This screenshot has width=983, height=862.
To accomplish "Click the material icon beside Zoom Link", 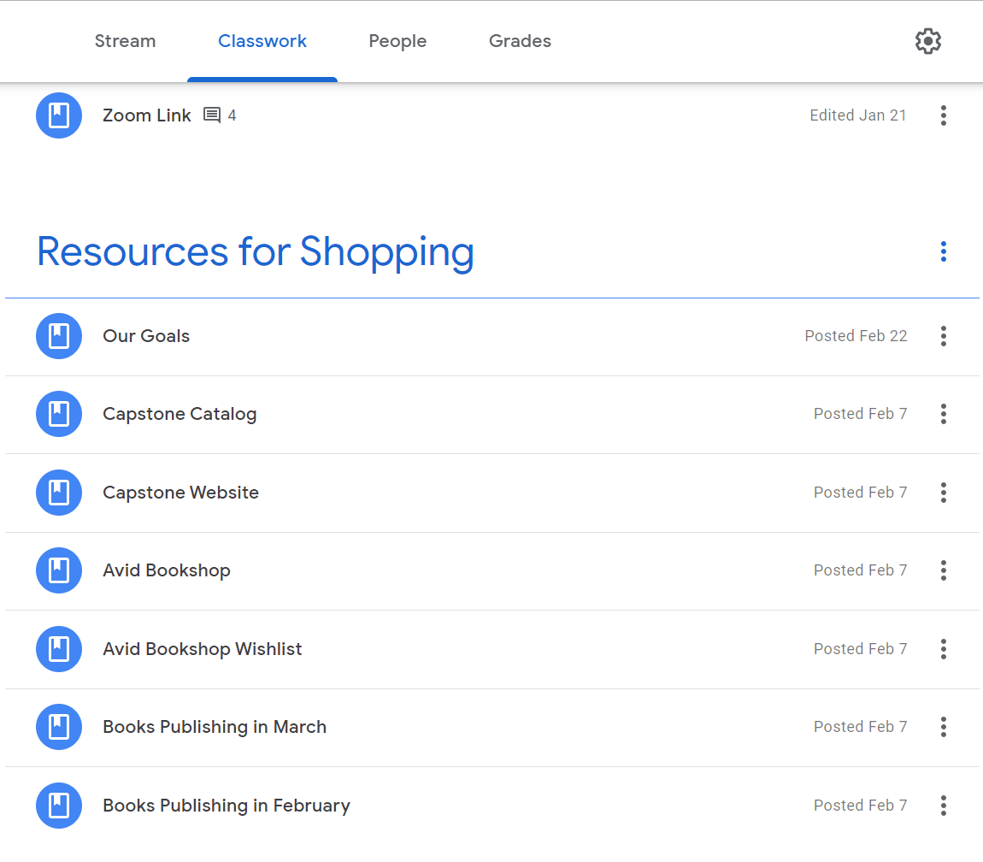I will click(x=59, y=115).
